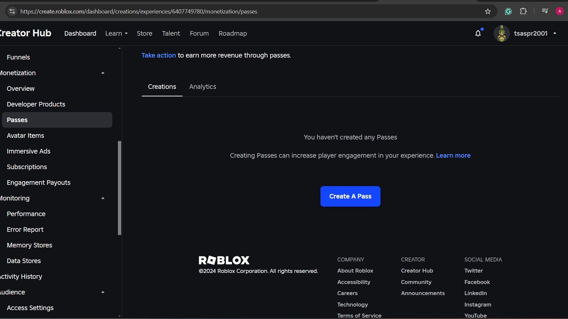Collapse the Monitoring section
Image resolution: width=568 pixels, height=319 pixels.
(103, 198)
